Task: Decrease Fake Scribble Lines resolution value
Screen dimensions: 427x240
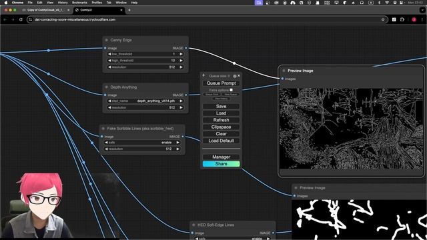Action: tap(106, 149)
